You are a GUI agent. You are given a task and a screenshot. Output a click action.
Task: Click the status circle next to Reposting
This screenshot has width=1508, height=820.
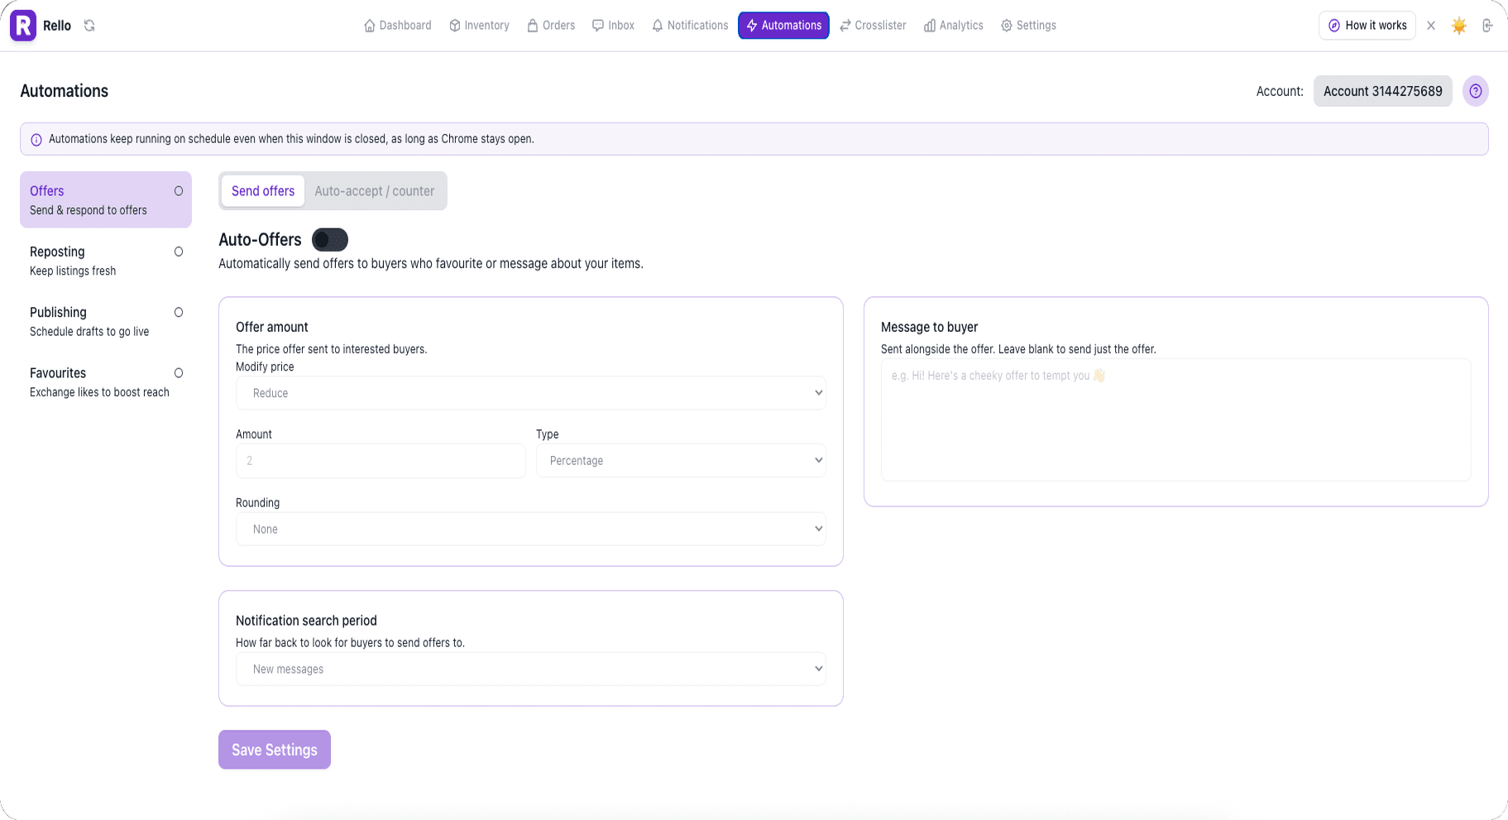[x=179, y=252]
